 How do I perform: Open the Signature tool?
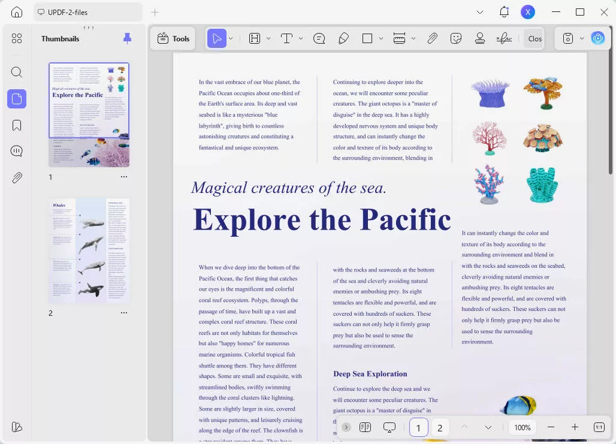[x=503, y=38]
